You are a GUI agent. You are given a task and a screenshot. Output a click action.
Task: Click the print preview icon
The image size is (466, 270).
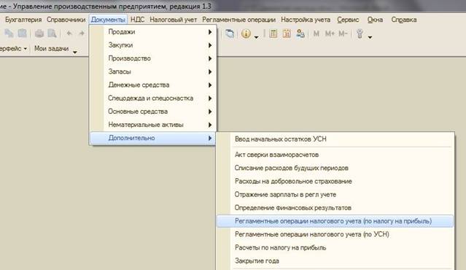pos(52,34)
